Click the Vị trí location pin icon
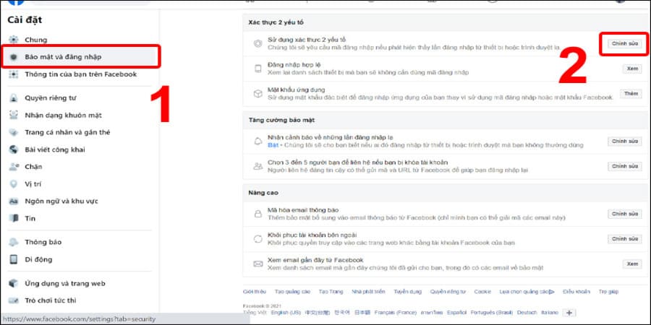Screen dimensions: 651x325 tap(14, 184)
